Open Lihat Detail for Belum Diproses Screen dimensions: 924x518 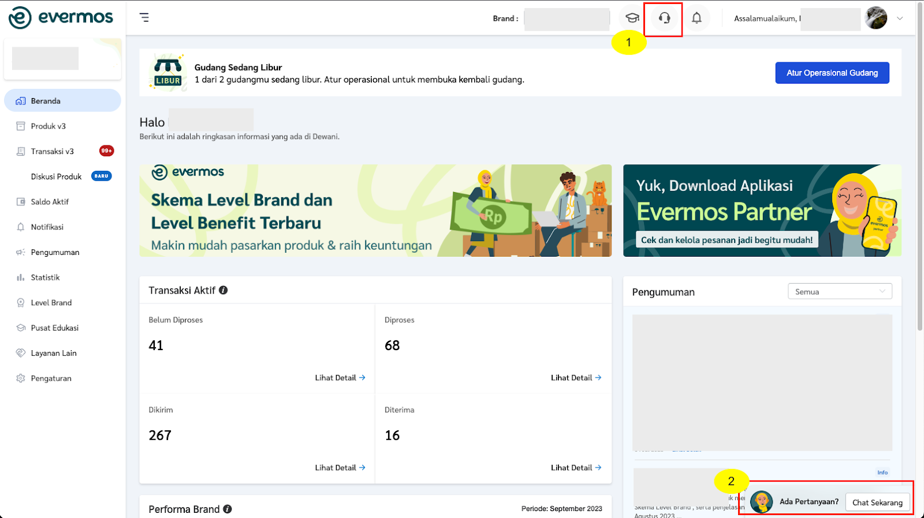(x=340, y=378)
